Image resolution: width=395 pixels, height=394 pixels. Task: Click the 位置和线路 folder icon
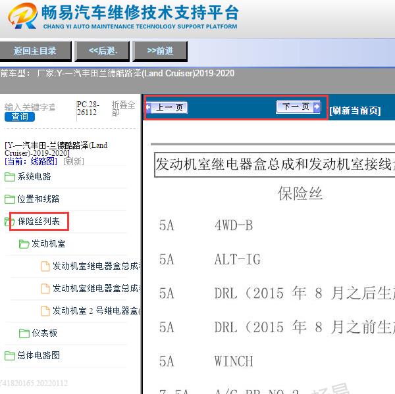[10, 199]
